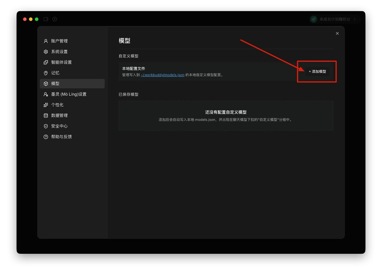Click the red macOS close window button

[25, 19]
